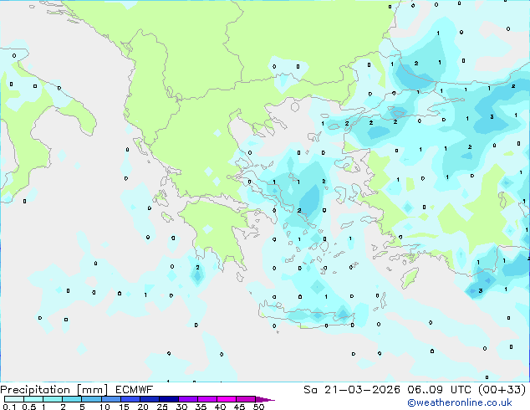Image resolution: width=530 pixels, height=410 pixels.
Task: Select the legend label '35'
Action: pos(201,407)
